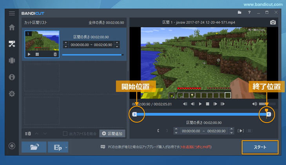Mute audio with the speaker icon
The height and width of the screenshot is (165, 286).
point(255,104)
